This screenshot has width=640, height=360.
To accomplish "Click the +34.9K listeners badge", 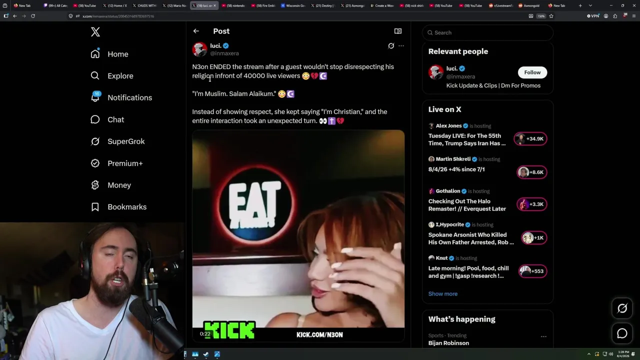I will [531, 139].
